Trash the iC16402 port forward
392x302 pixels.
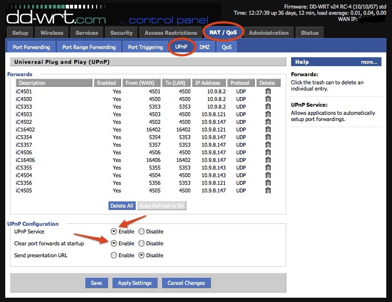(x=268, y=130)
